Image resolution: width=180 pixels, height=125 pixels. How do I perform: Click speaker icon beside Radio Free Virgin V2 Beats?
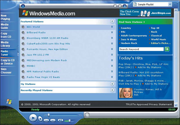[23, 77]
